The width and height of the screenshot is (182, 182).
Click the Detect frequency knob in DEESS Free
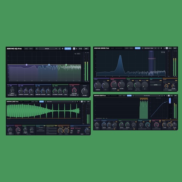tap(98, 86)
